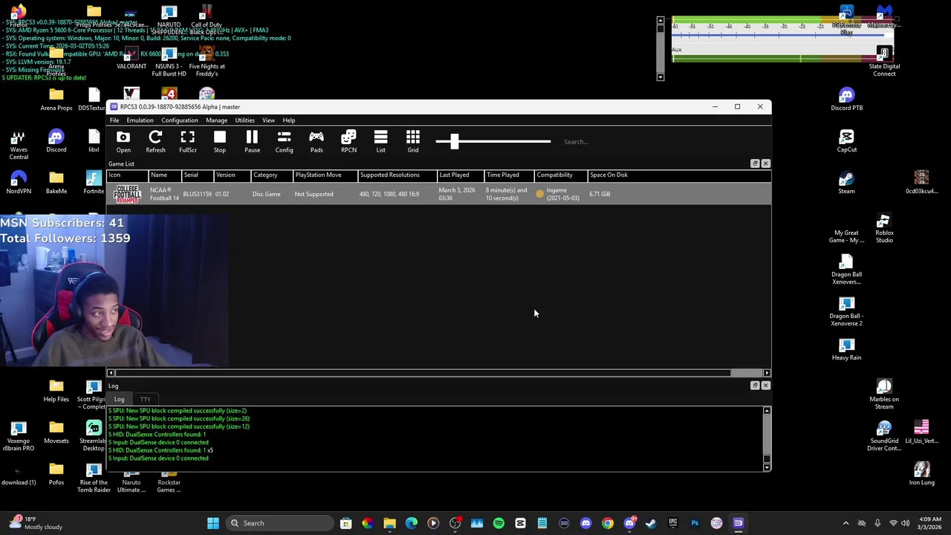This screenshot has width=951, height=535.
Task: Open the Emulation menu
Action: coord(140,120)
